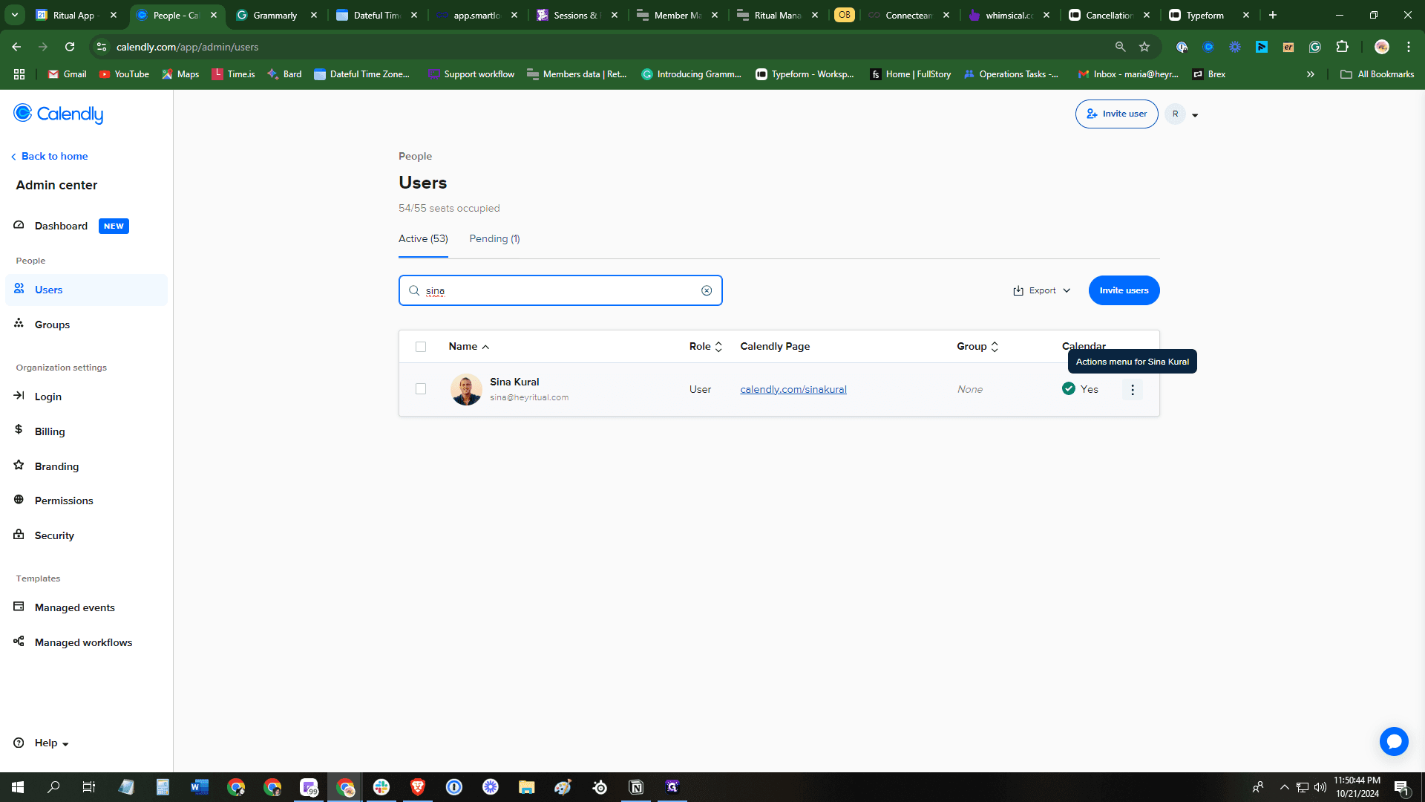Click Back to home

(50, 156)
